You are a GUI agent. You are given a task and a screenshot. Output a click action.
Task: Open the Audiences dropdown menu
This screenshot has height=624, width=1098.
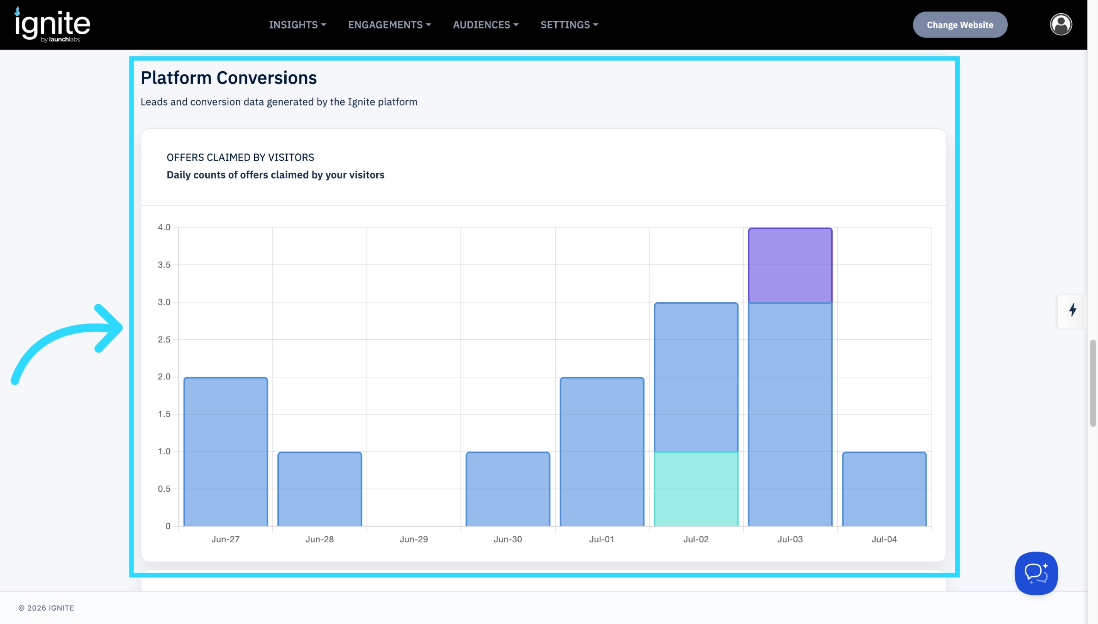(x=486, y=25)
